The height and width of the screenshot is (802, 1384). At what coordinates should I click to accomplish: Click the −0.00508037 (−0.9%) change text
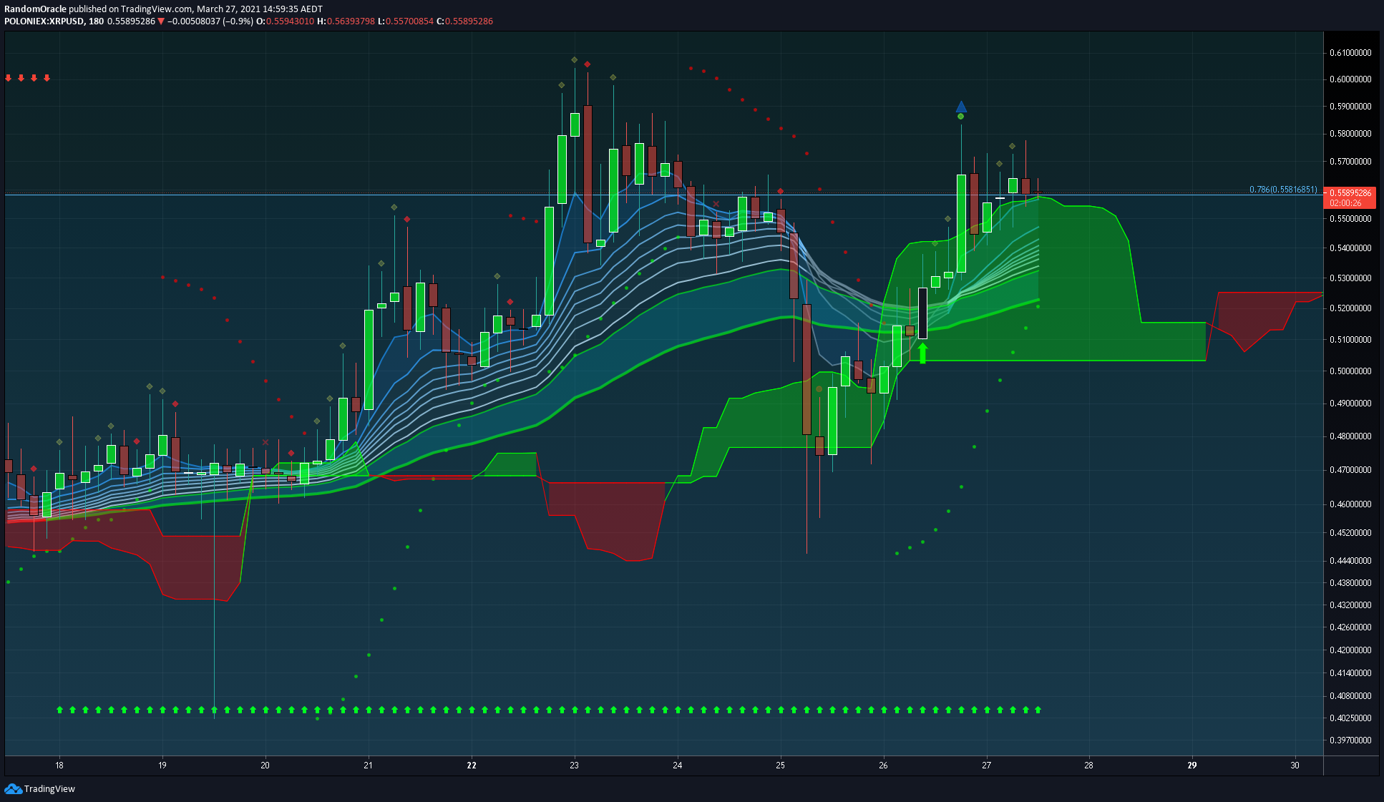210,21
